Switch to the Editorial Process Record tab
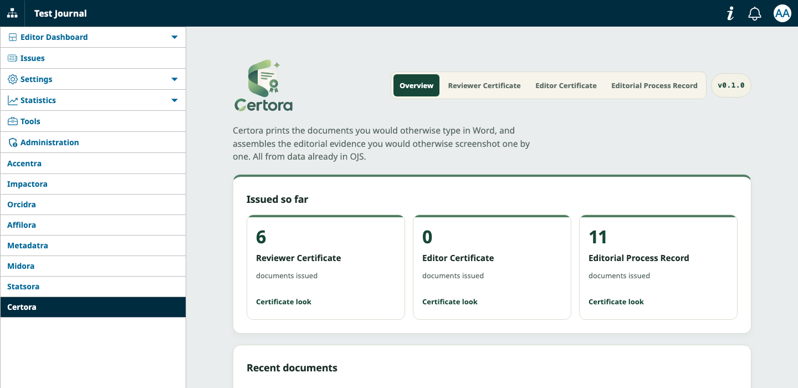Image resolution: width=798 pixels, height=388 pixels. tap(654, 85)
